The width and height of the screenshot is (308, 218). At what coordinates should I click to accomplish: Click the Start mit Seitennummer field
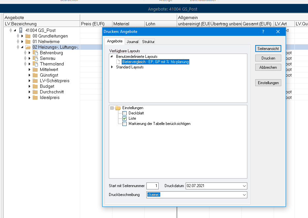click(x=153, y=186)
